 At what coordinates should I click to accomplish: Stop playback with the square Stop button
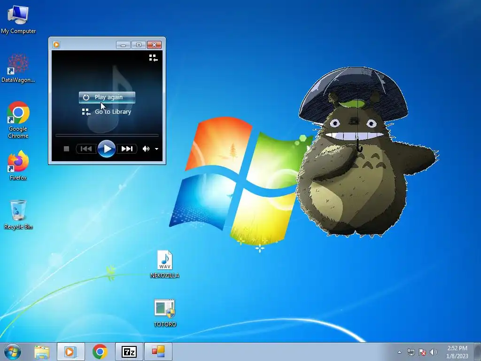click(x=66, y=149)
